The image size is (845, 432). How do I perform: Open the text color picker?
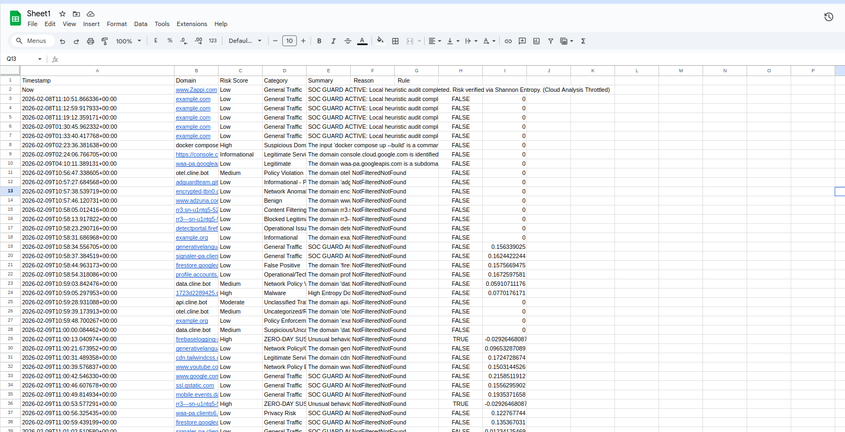coord(362,41)
